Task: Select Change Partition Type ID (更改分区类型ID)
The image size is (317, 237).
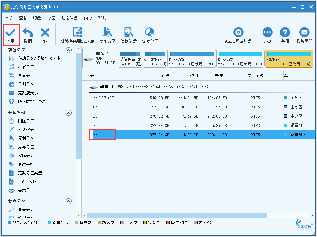Action: click(x=28, y=173)
